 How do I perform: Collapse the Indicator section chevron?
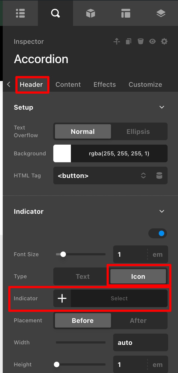pos(162,211)
